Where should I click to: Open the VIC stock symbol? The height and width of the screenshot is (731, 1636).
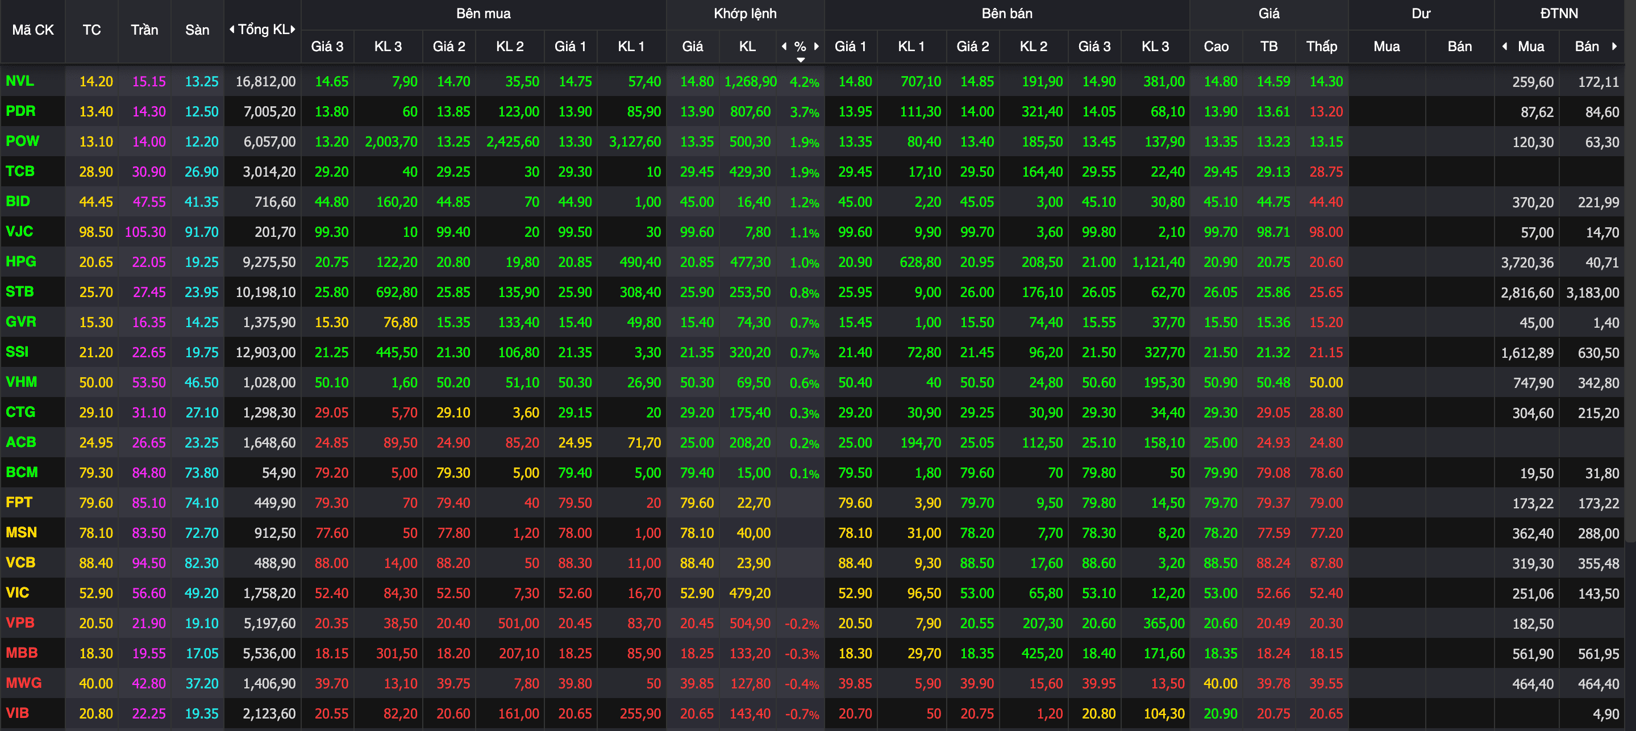click(x=17, y=592)
